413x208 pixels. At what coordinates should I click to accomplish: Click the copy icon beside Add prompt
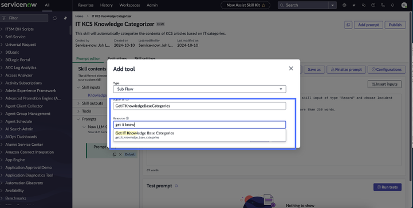(x=348, y=25)
